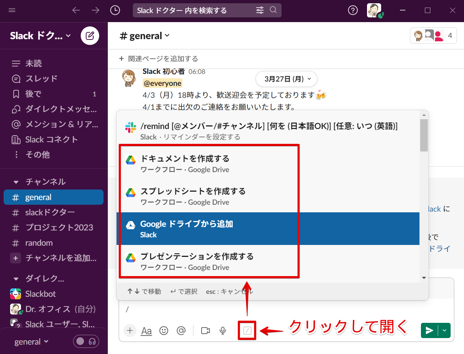Screen dimensions: 464x354
Task: Open the emoji picker in message toolbar
Action: pyautogui.click(x=164, y=330)
